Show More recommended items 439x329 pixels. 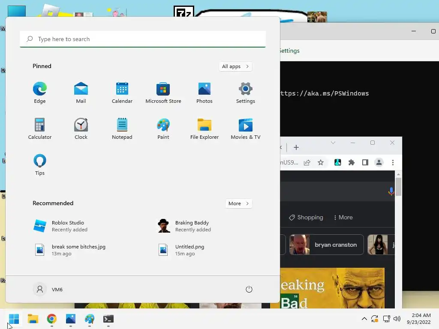click(238, 203)
